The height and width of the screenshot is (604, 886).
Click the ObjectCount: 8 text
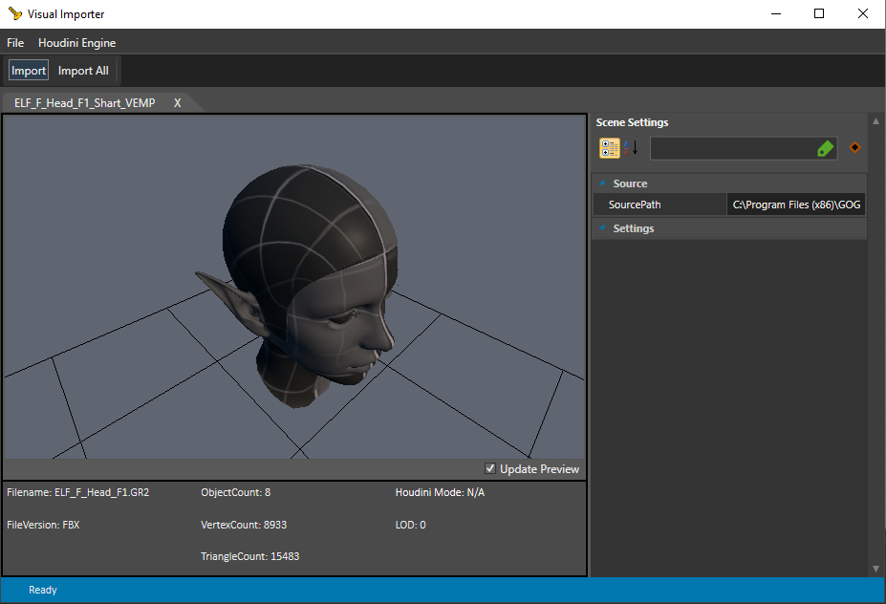236,493
